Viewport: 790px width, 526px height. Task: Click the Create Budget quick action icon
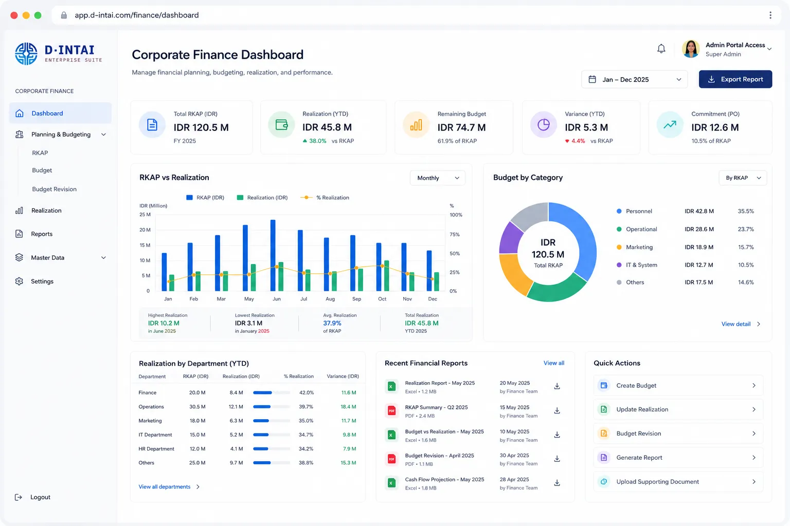604,386
